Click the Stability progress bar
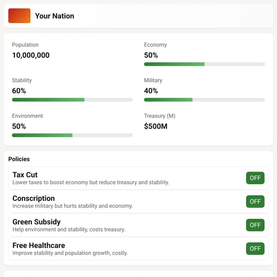Image resolution: width=277 pixels, height=277 pixels. pyautogui.click(x=72, y=100)
